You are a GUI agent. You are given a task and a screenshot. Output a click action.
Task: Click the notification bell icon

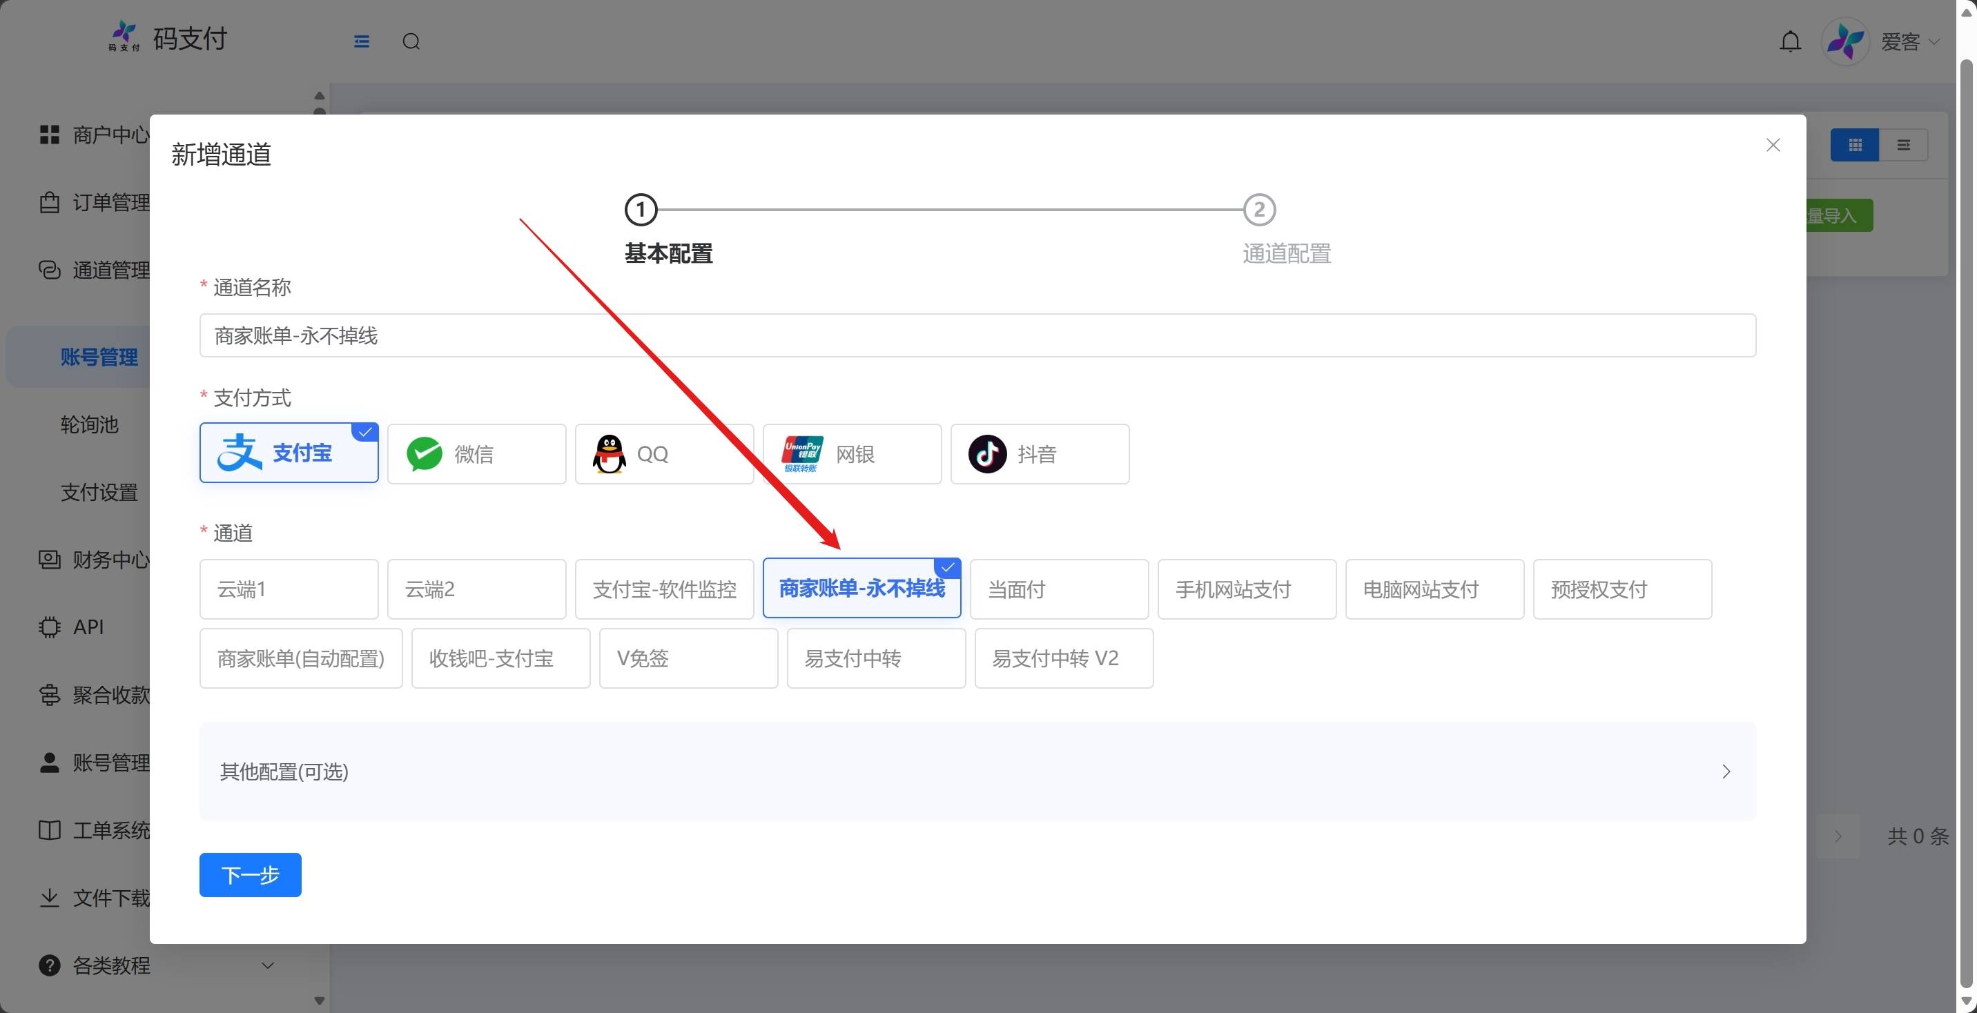1790,41
